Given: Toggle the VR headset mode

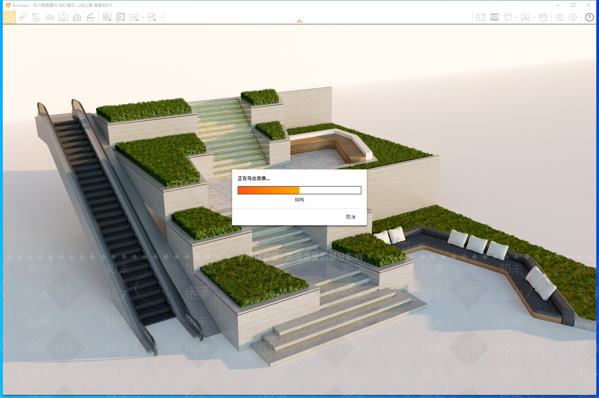Looking at the screenshot, I should (x=543, y=17).
